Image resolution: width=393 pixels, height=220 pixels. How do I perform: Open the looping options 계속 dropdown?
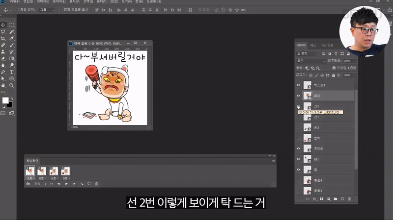(40, 184)
